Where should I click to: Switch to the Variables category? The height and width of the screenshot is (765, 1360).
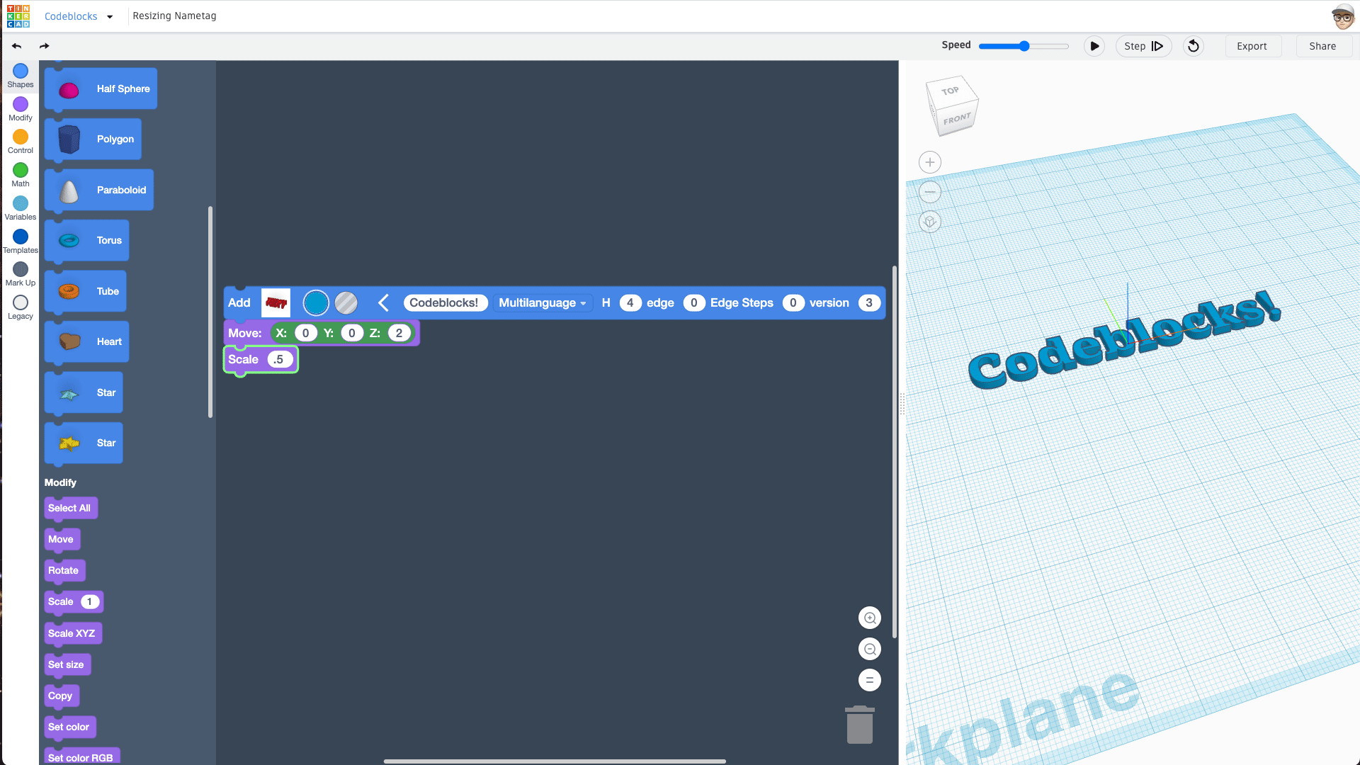[x=21, y=208]
